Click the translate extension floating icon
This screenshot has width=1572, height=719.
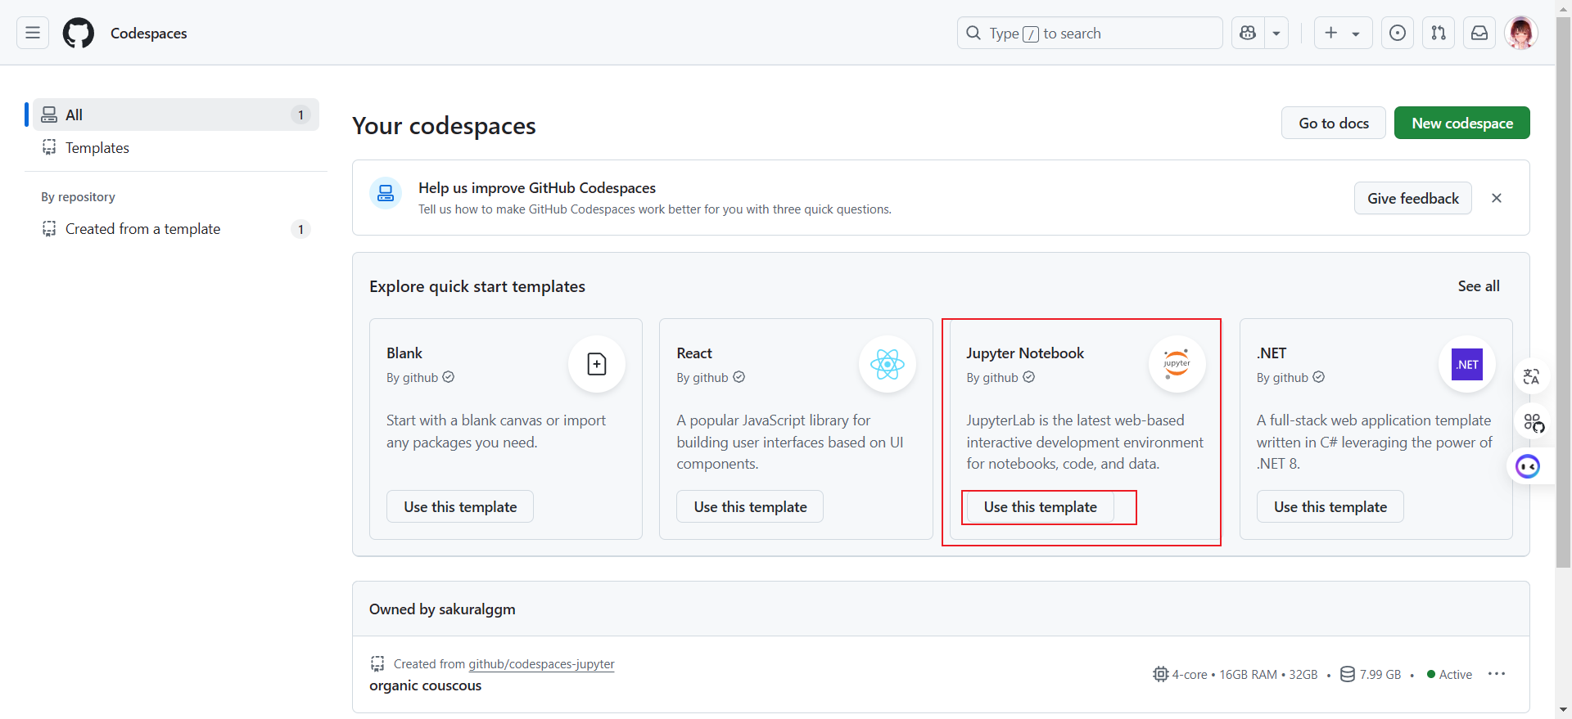click(x=1532, y=376)
